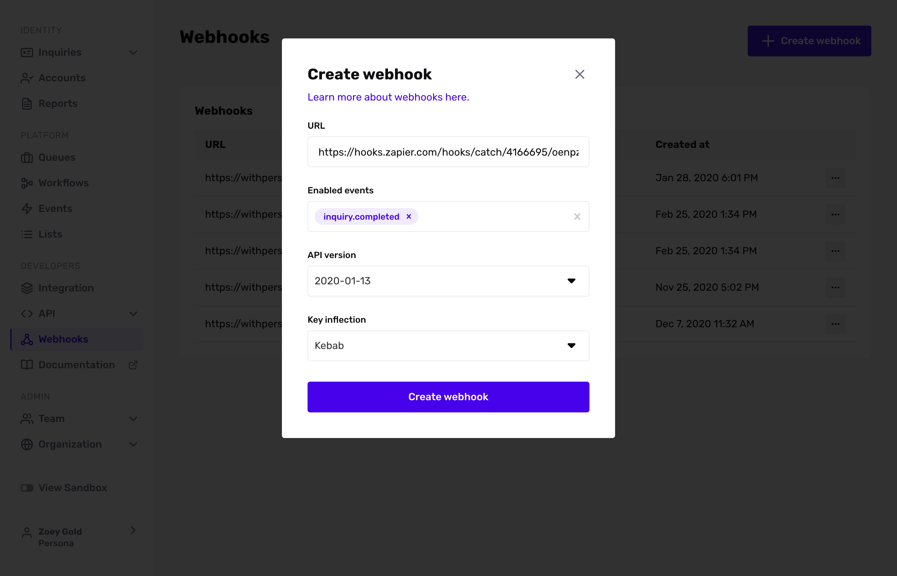Close the Create webhook modal
897x576 pixels.
579,74
